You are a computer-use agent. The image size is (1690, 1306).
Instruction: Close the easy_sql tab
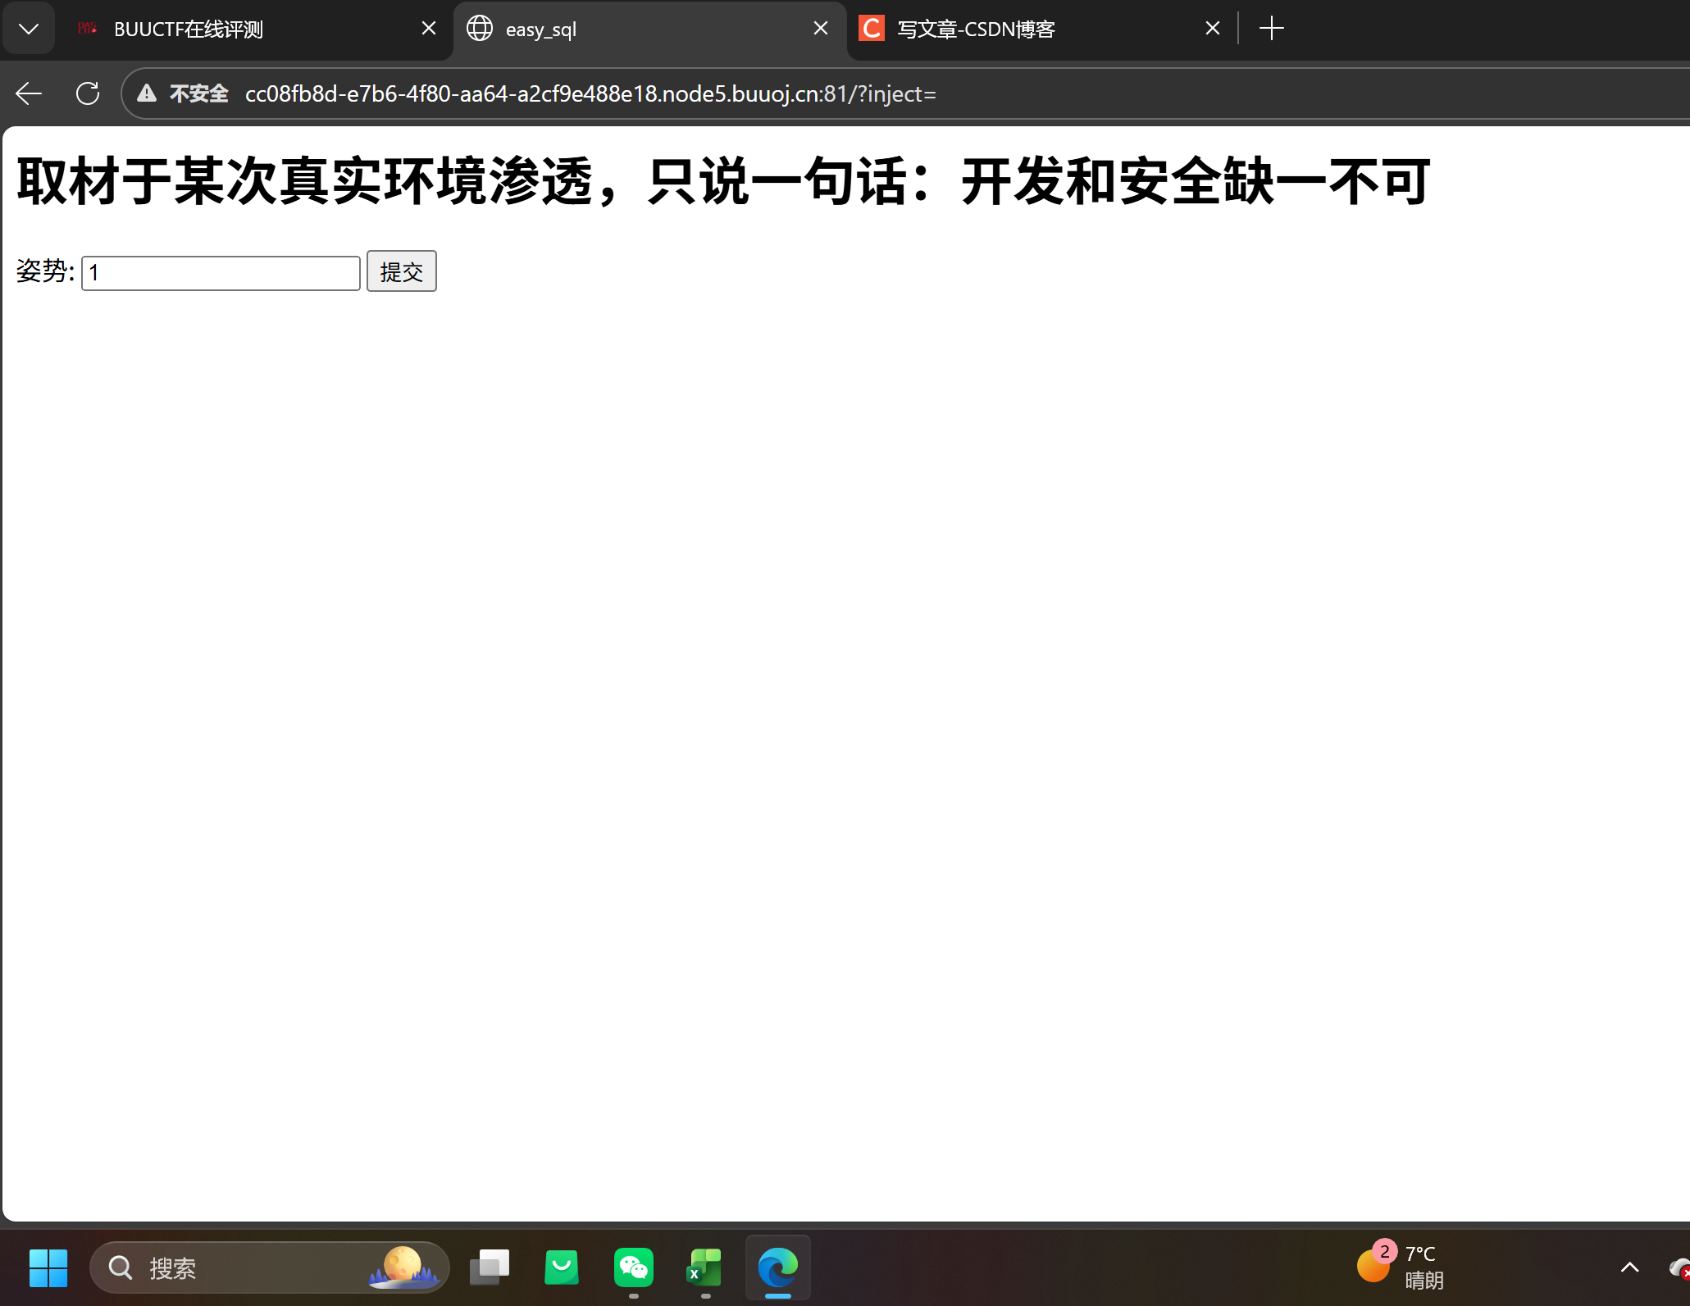(x=821, y=28)
